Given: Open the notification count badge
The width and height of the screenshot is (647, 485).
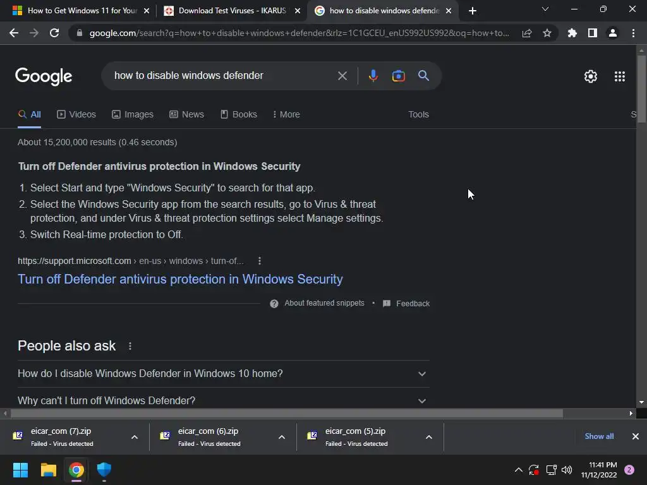Looking at the screenshot, I should pyautogui.click(x=629, y=470).
